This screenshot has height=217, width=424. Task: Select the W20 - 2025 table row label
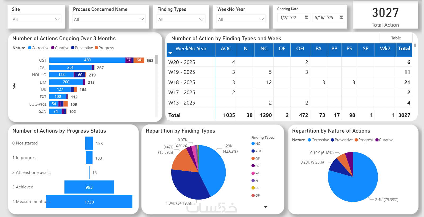coord(182,62)
